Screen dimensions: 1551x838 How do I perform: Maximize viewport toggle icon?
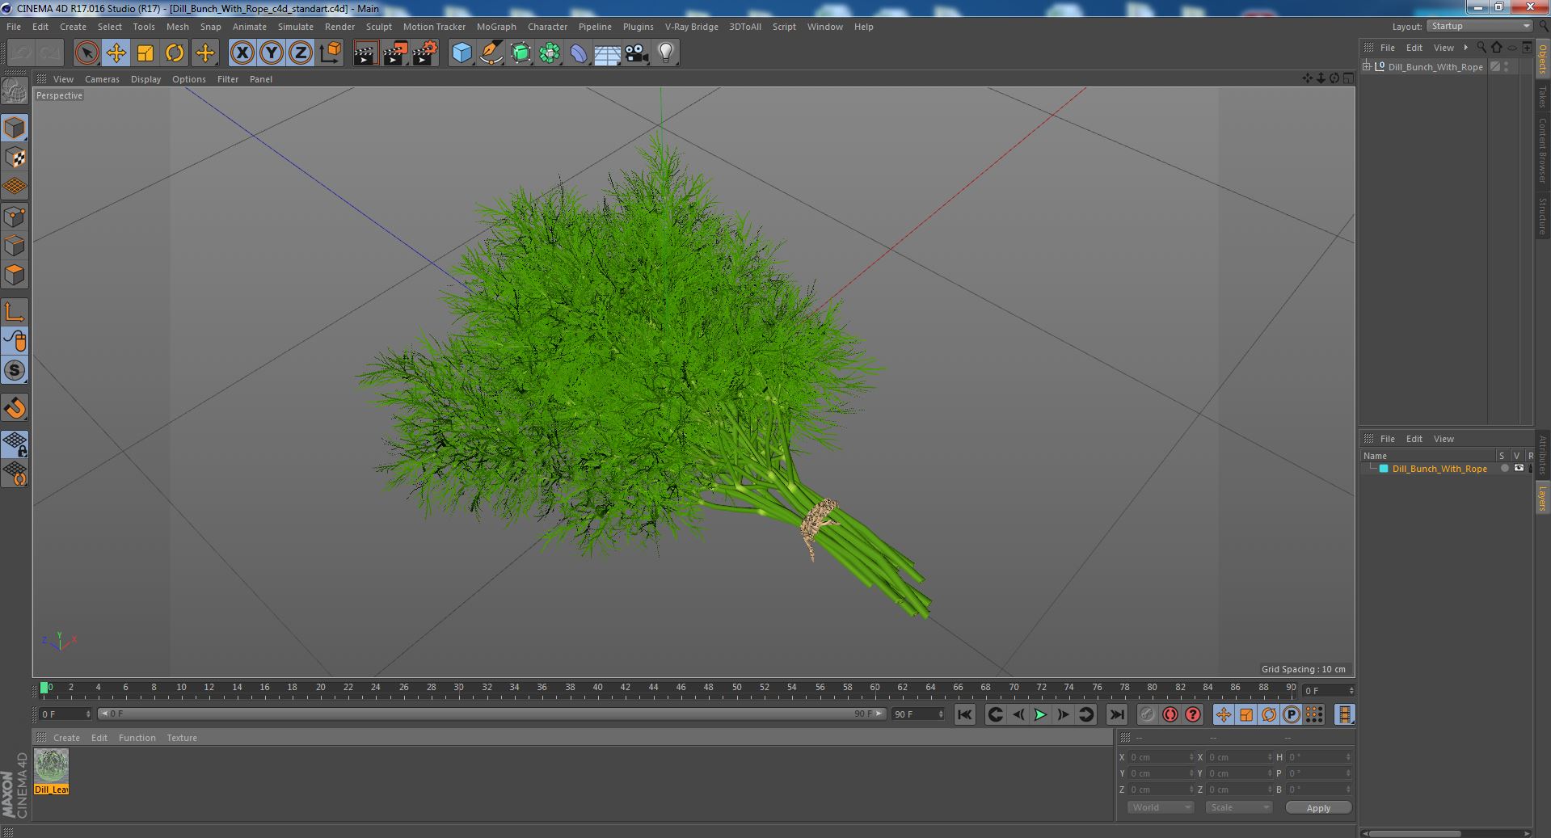pyautogui.click(x=1348, y=78)
